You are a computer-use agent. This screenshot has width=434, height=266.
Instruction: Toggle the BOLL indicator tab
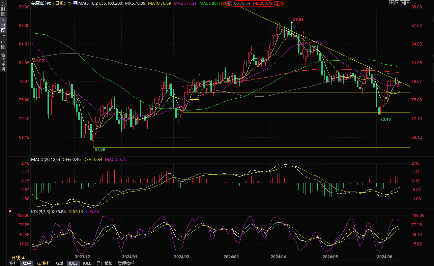click(87, 263)
